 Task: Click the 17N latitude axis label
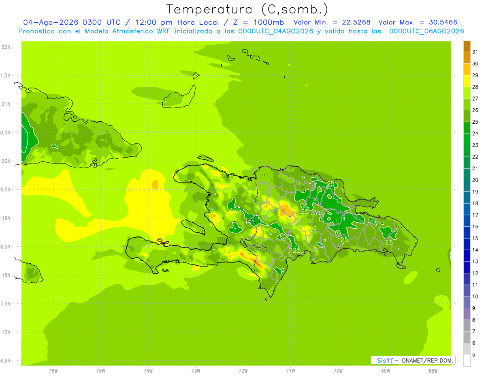(6, 332)
